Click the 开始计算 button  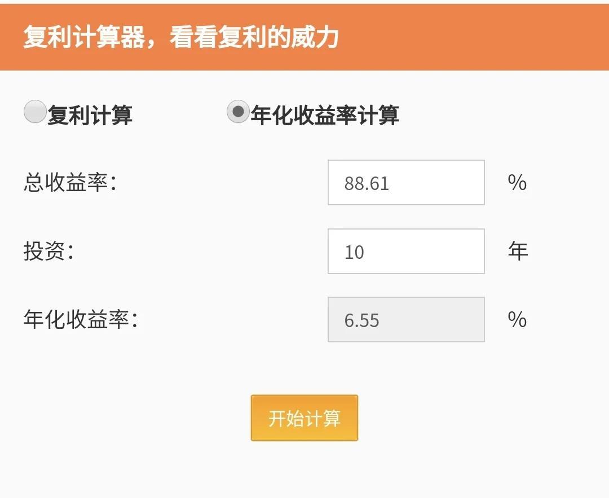click(x=304, y=418)
